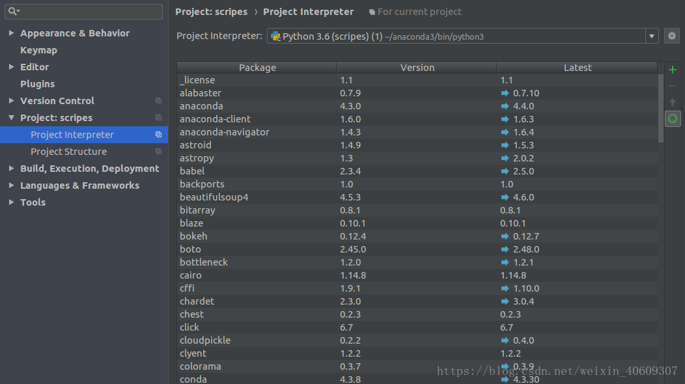Click the up arrow to upgrade a package
The height and width of the screenshot is (384, 685).
(x=673, y=102)
